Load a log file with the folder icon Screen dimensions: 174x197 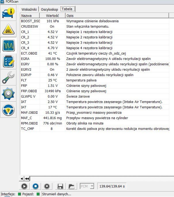(71, 186)
